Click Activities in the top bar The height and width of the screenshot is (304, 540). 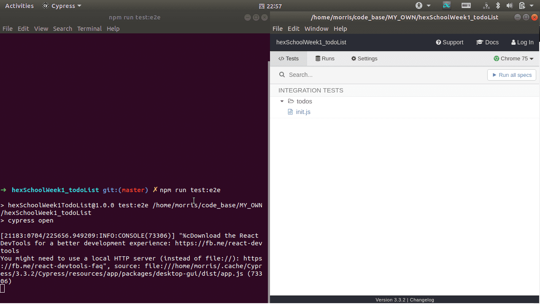pyautogui.click(x=19, y=6)
